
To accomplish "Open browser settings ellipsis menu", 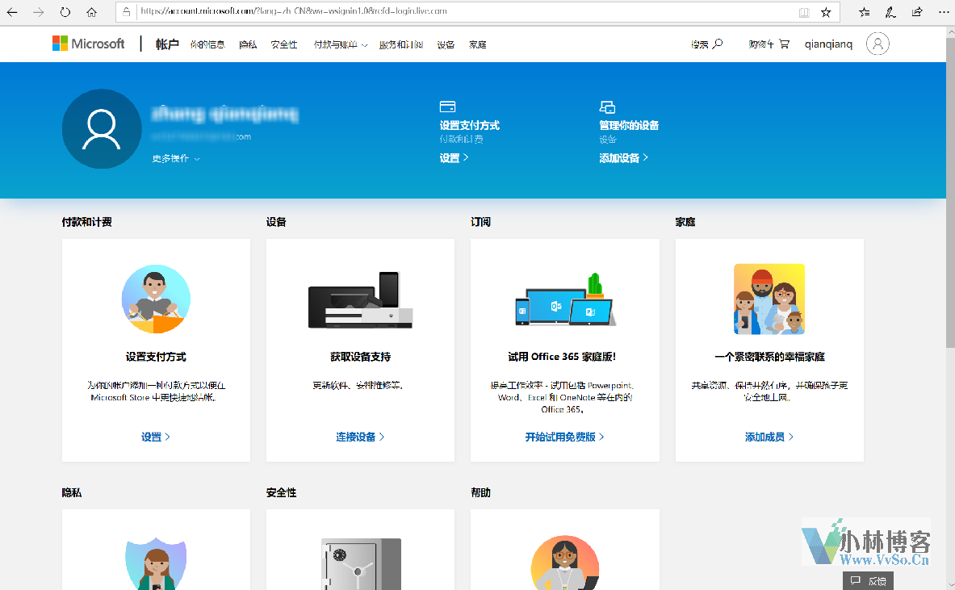I will [x=944, y=12].
